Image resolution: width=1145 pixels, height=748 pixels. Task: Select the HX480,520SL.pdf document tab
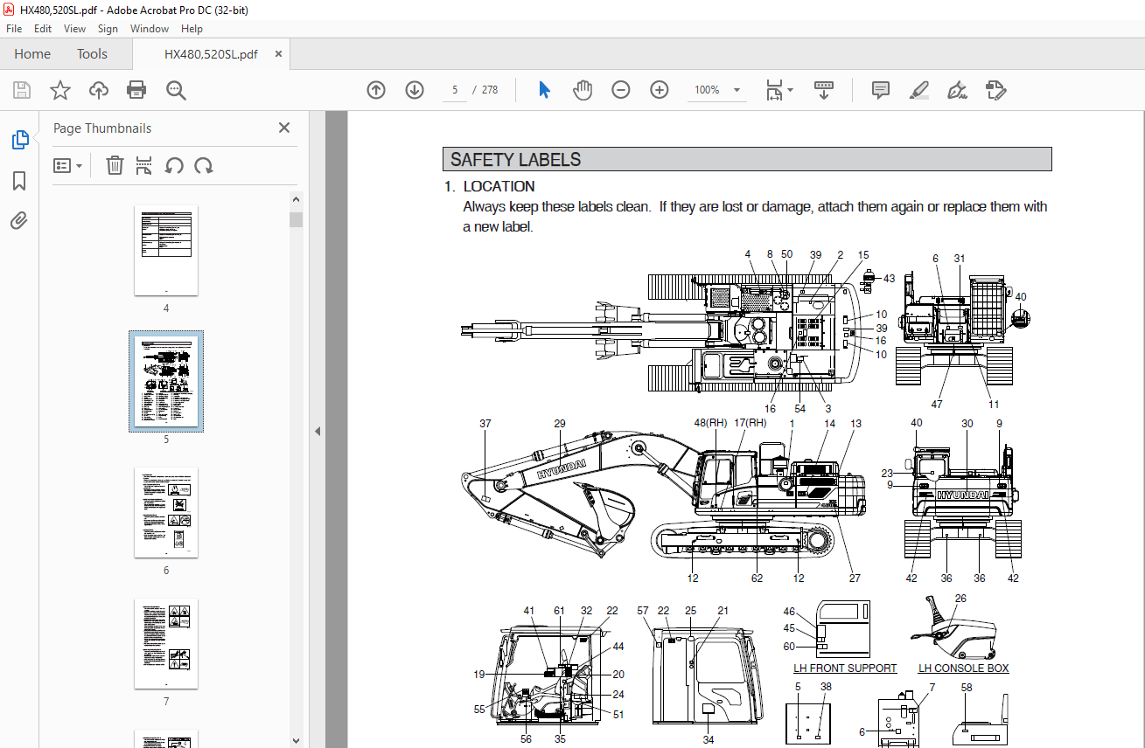[211, 54]
